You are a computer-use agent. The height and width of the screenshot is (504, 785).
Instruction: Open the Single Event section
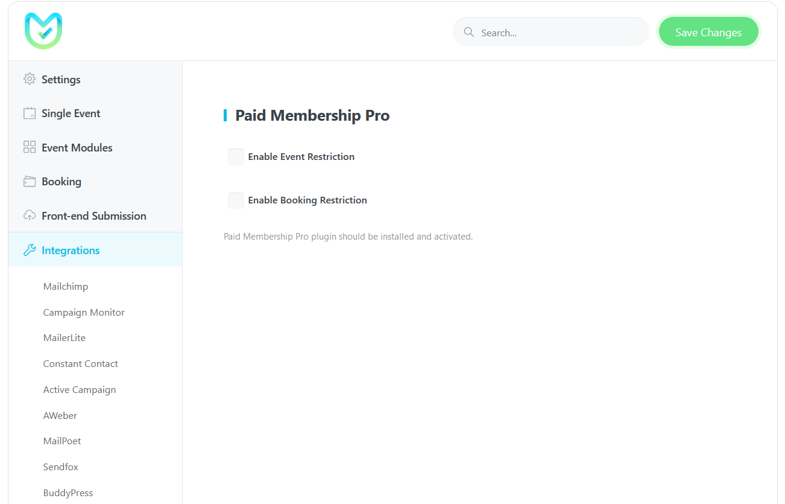pyautogui.click(x=95, y=113)
